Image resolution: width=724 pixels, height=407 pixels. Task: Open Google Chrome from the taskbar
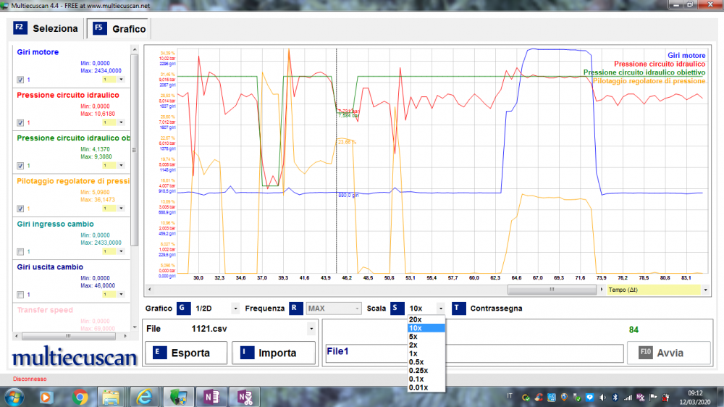pos(80,396)
